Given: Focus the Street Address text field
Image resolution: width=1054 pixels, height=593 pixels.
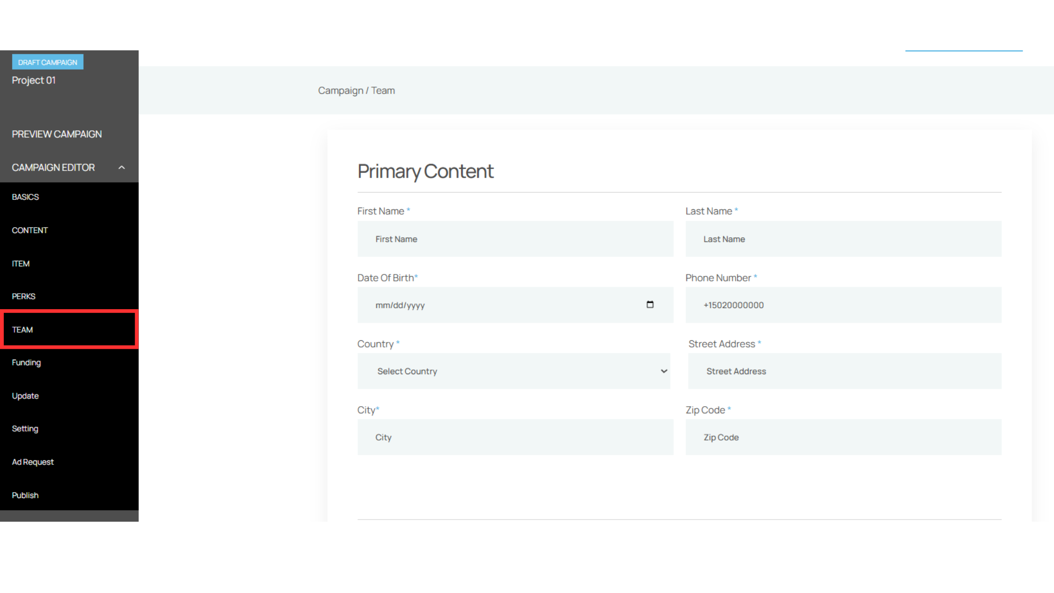Looking at the screenshot, I should pos(845,371).
